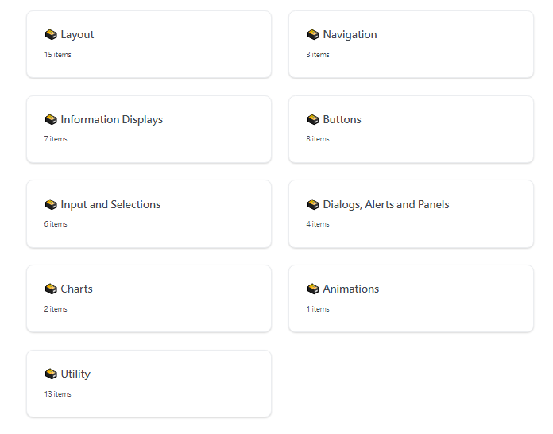The image size is (553, 434).
Task: Click the vertical scrollbar on the right edge
Action: [551, 134]
